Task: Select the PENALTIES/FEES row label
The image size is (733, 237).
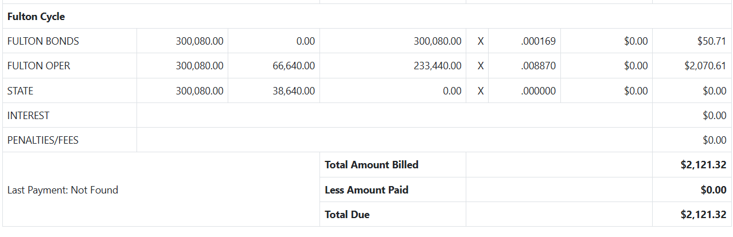Action: click(42, 140)
